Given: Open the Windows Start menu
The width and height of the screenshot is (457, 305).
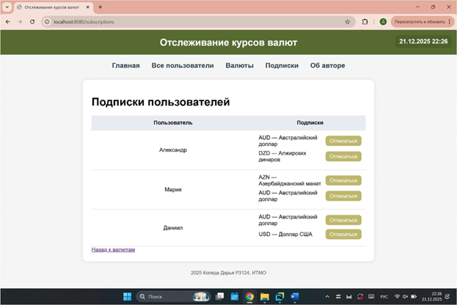Looking at the screenshot, I should tap(127, 296).
